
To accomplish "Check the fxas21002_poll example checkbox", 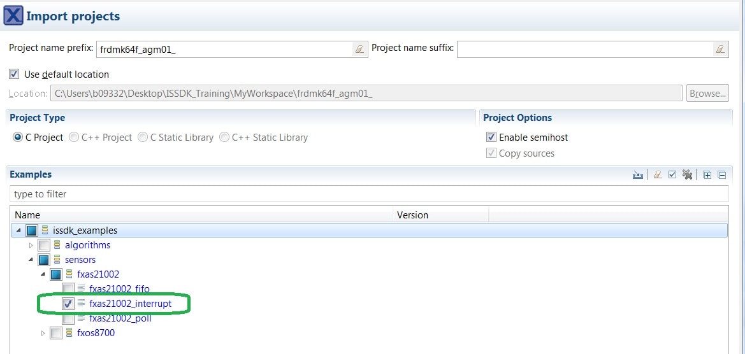I will 68,318.
